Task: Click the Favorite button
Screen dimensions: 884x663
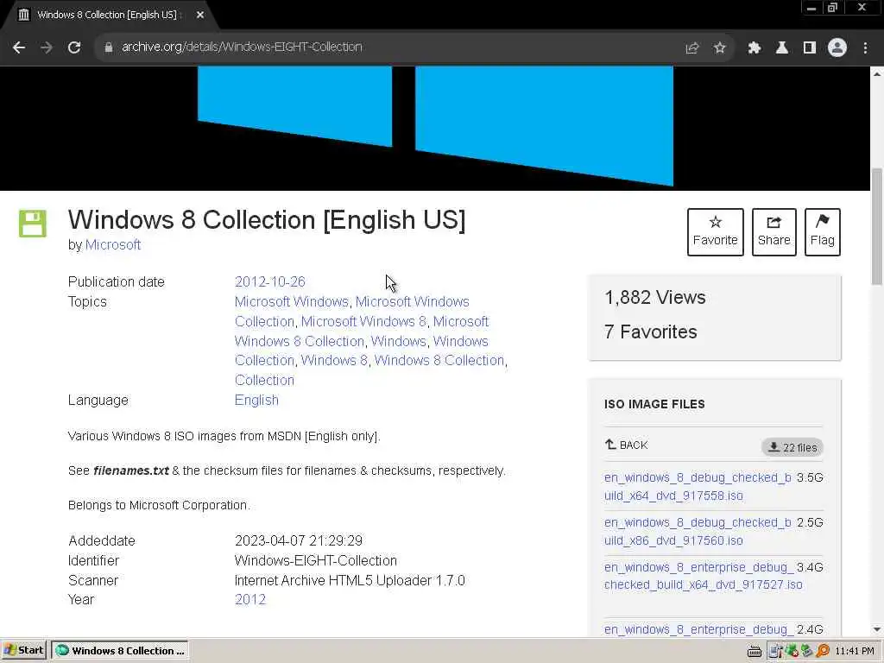Action: [715, 231]
